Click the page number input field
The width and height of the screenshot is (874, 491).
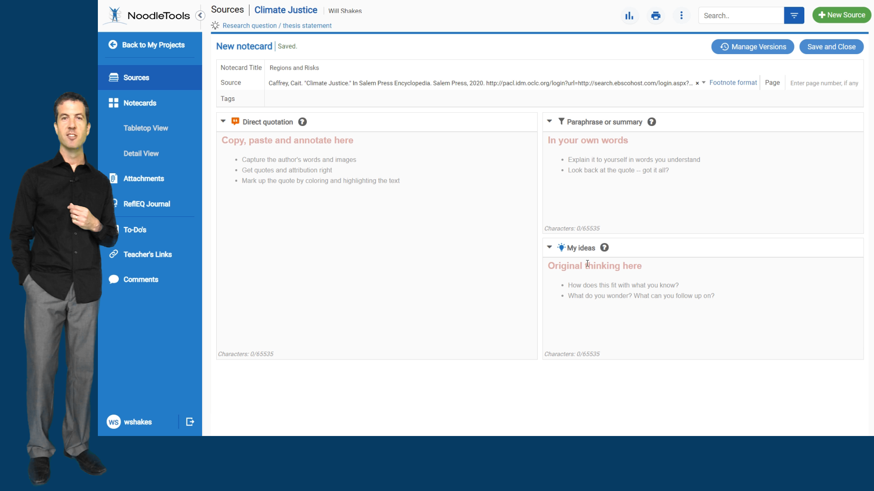point(824,83)
